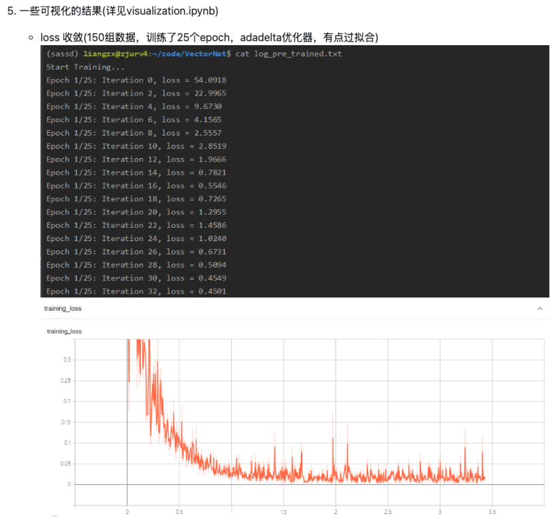Click the 0 x-axis tick label

[127, 512]
